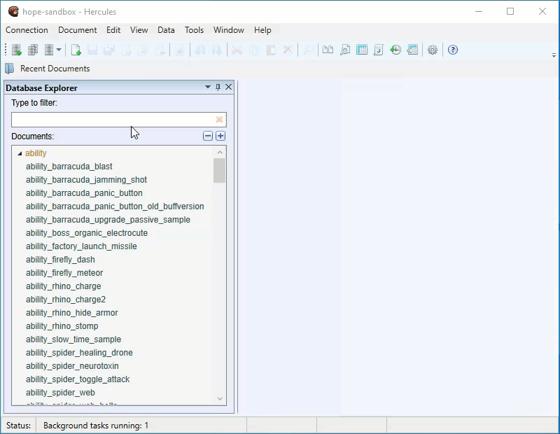The width and height of the screenshot is (560, 434).
Task: Open the Connection menu
Action: (27, 30)
